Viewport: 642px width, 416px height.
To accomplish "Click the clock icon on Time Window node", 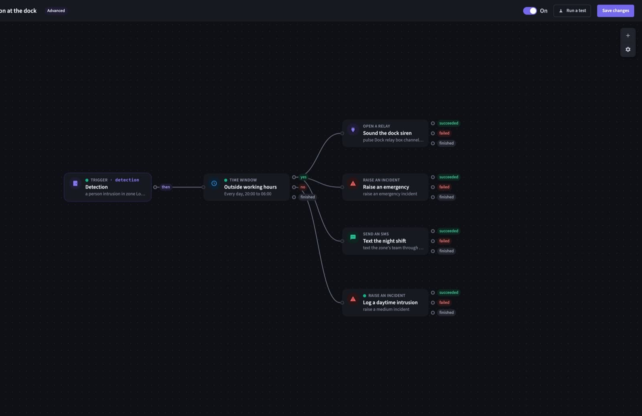I will click(x=214, y=184).
